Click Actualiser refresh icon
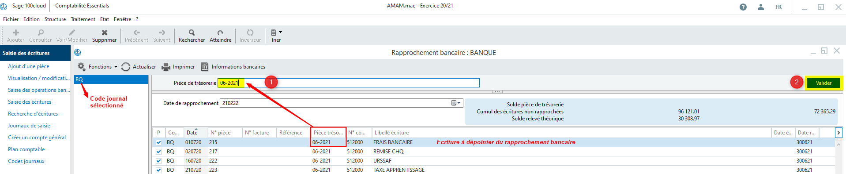The image size is (846, 174). pyautogui.click(x=126, y=67)
